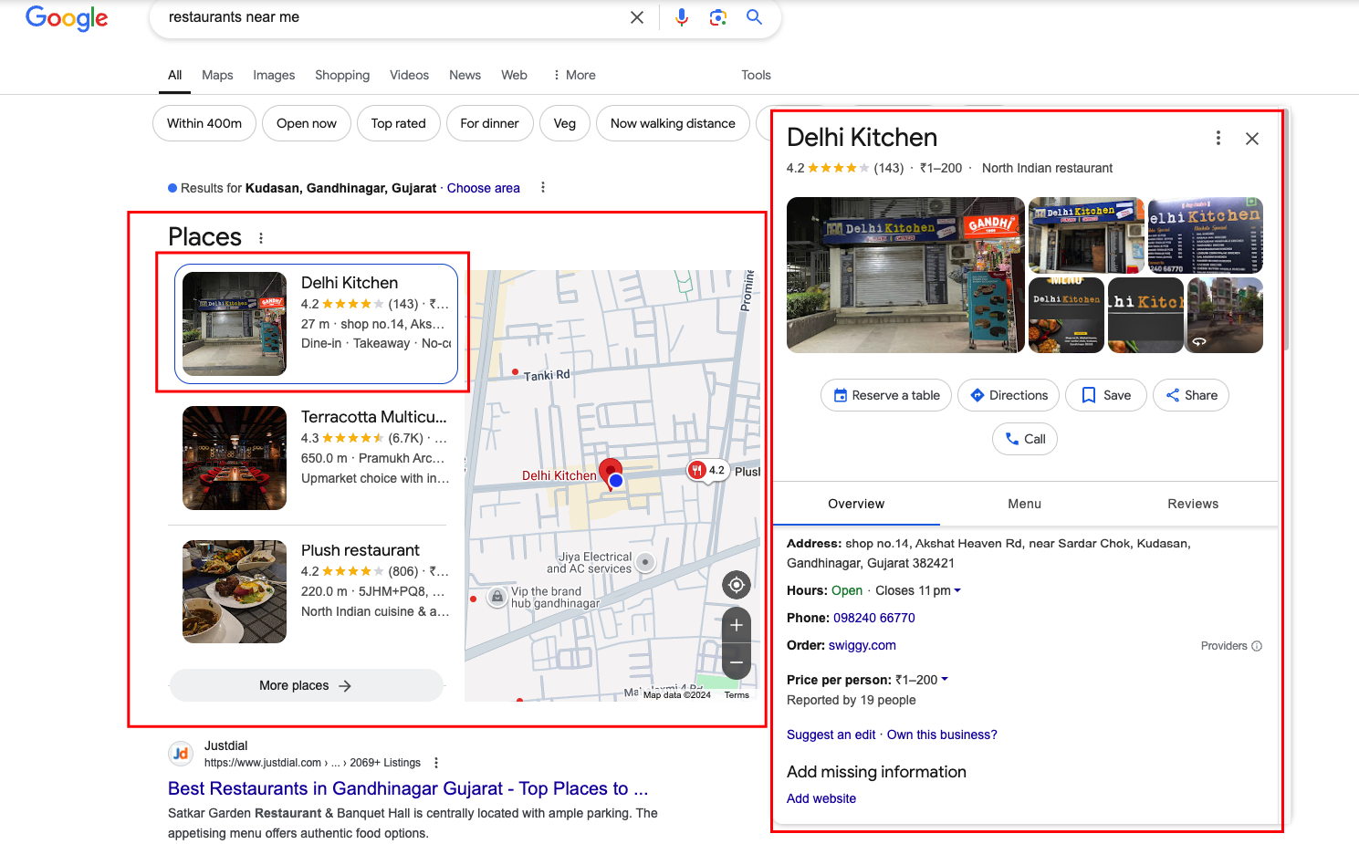Click the Justdial favicon

pyautogui.click(x=181, y=754)
